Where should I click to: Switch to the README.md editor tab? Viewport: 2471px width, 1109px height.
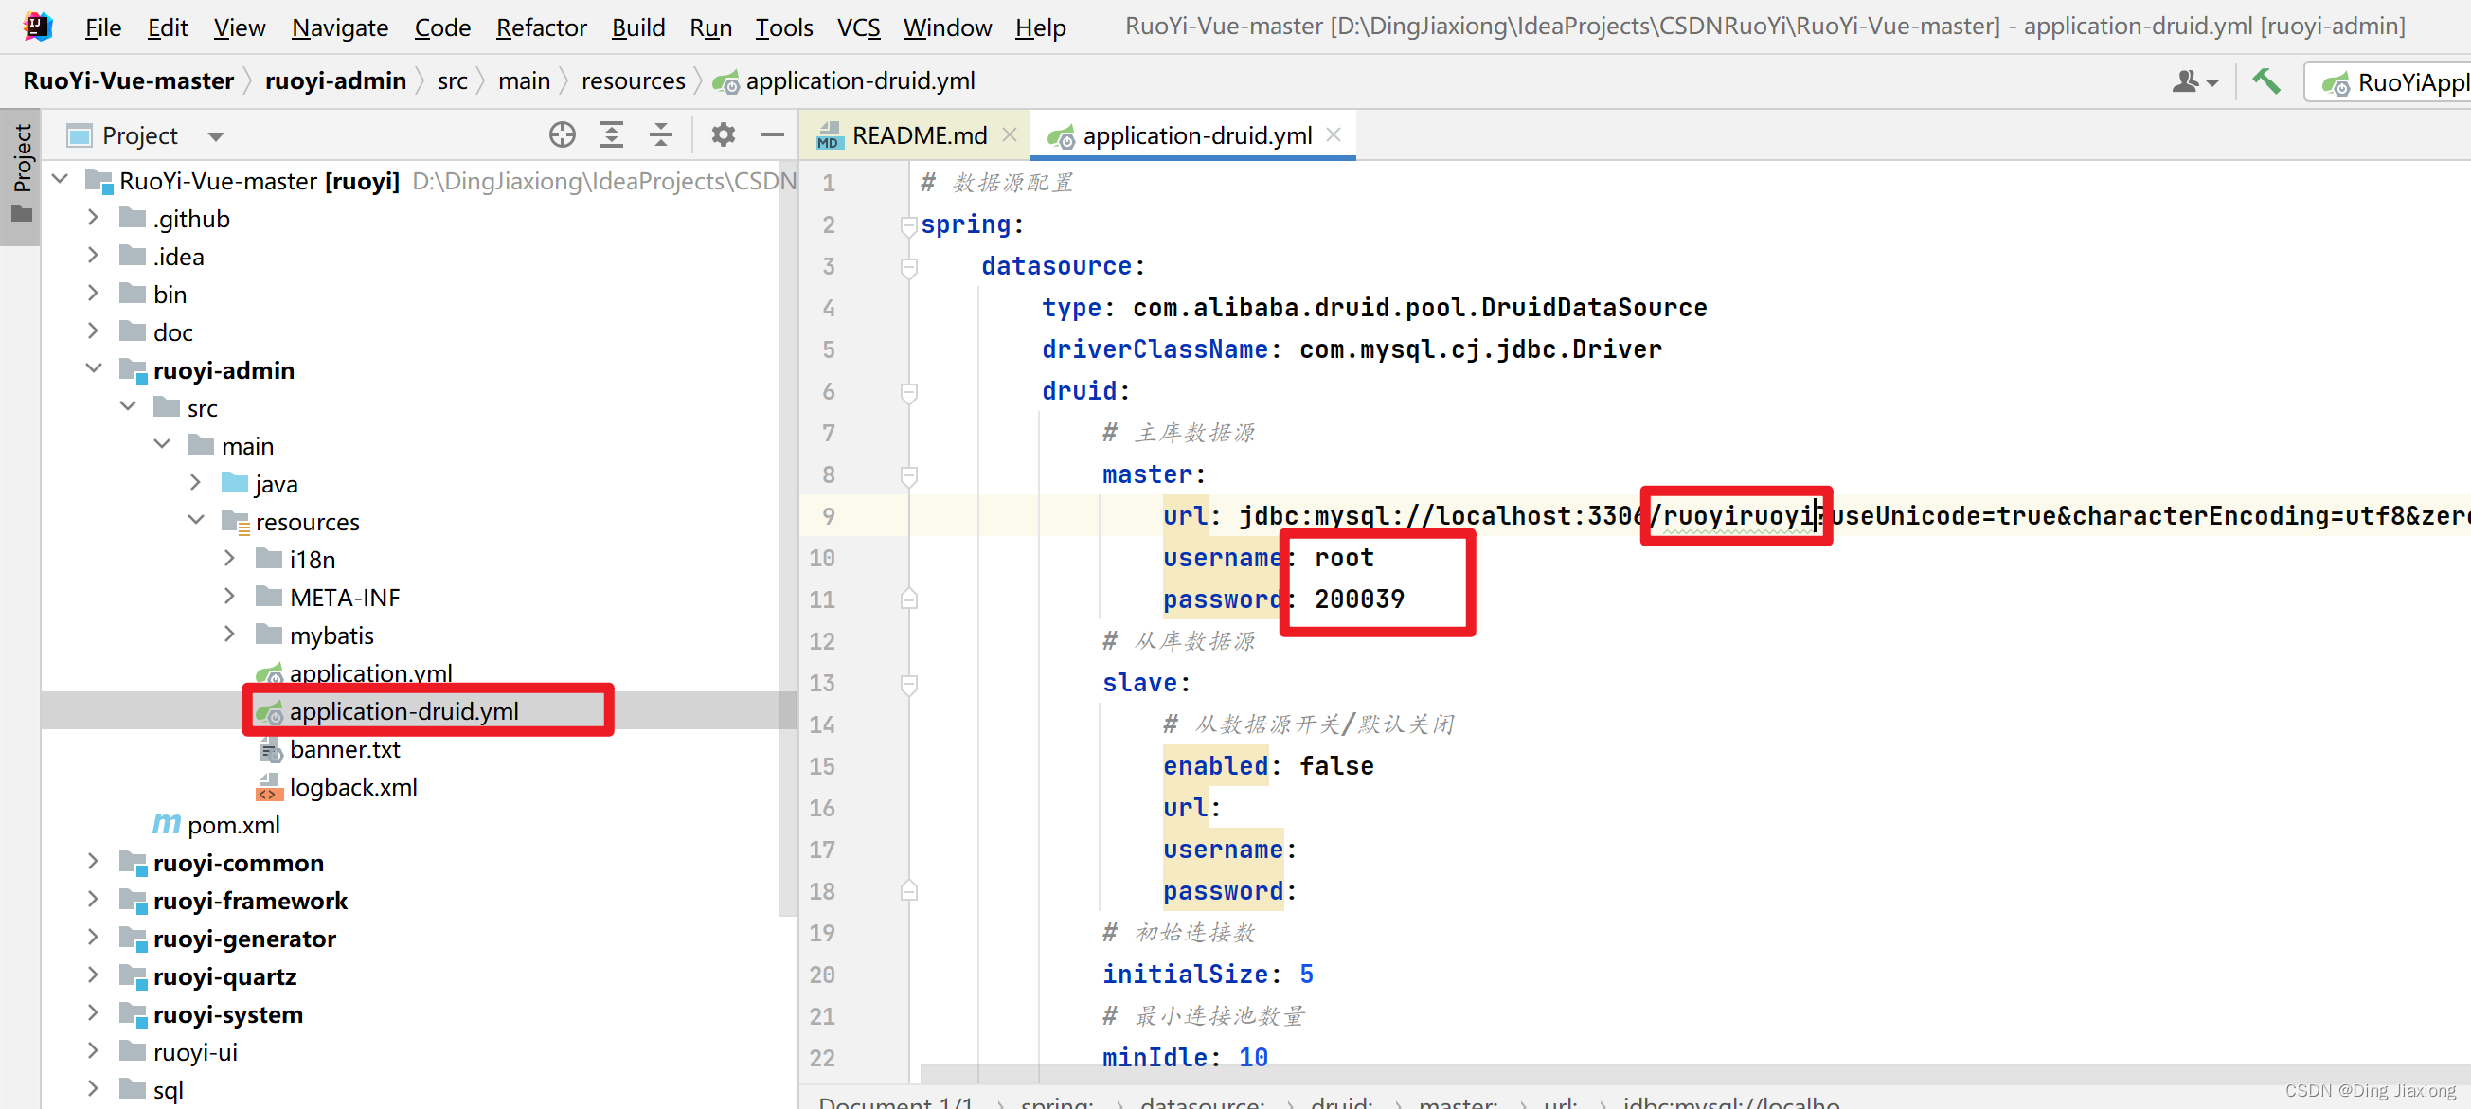[x=917, y=135]
